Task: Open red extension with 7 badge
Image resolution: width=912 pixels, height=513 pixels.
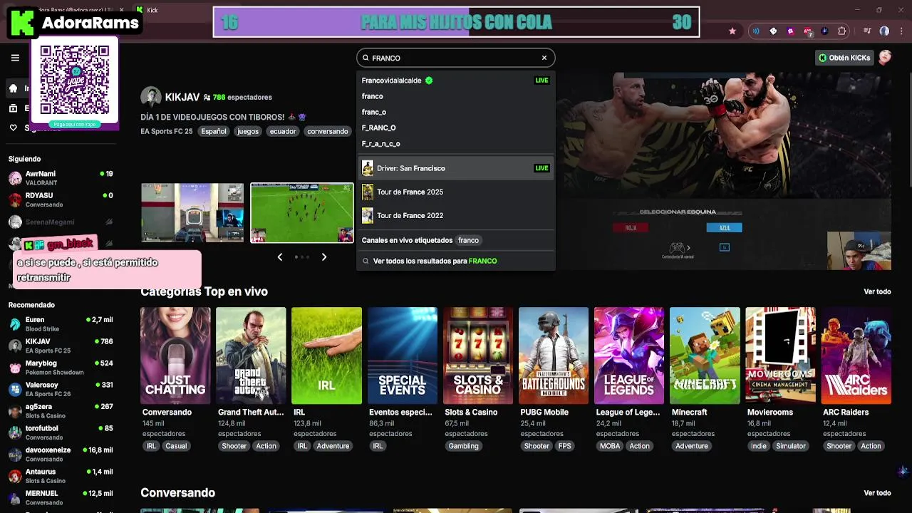Action: pyautogui.click(x=807, y=31)
